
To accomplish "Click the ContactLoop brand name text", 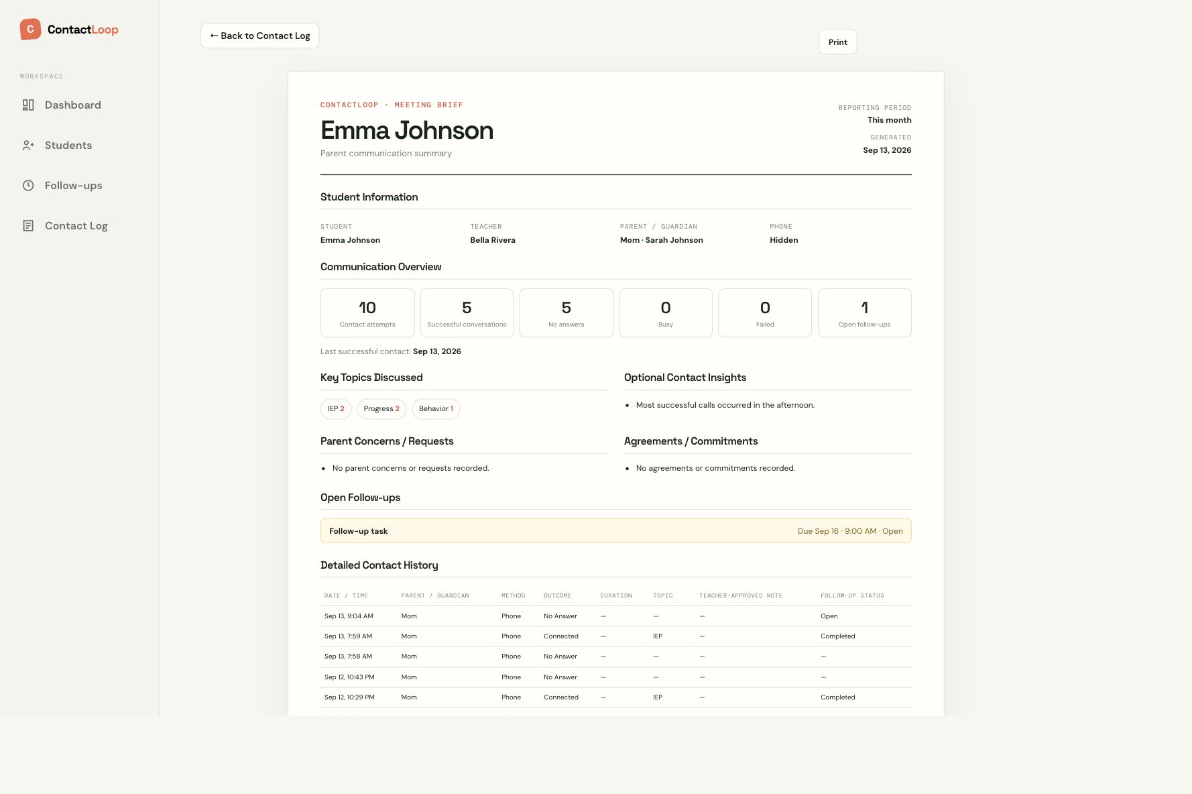I will 83,30.
